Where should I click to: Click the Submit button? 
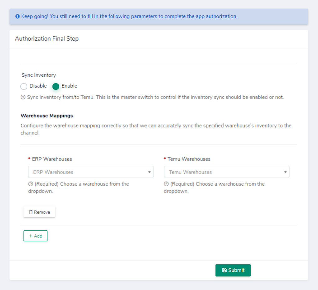[233, 270]
